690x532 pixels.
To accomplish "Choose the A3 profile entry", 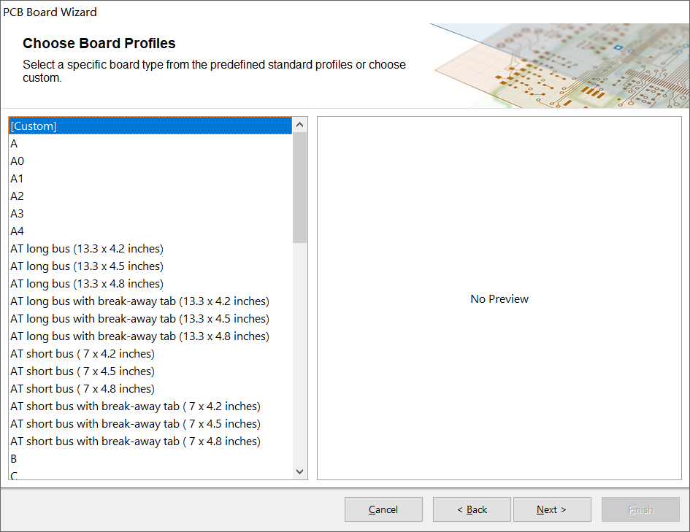I will tap(150, 214).
